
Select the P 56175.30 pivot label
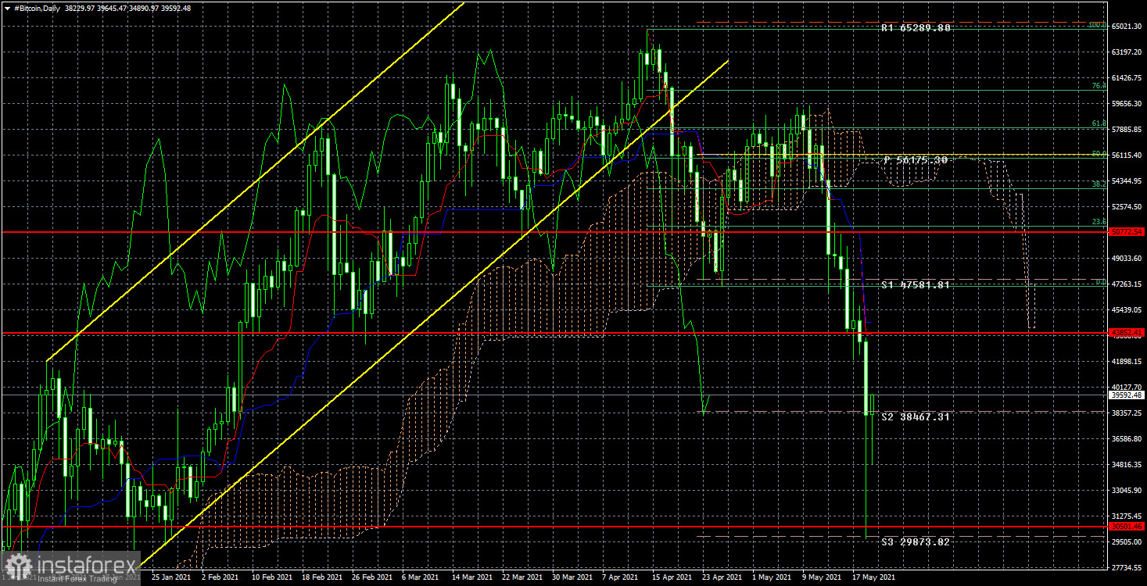pos(916,160)
